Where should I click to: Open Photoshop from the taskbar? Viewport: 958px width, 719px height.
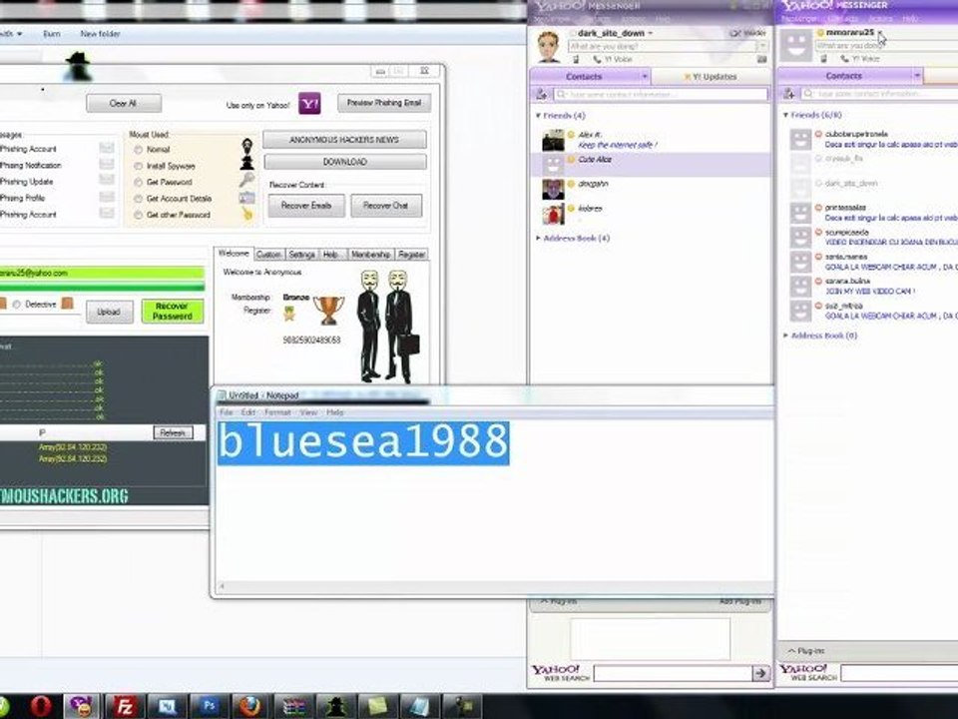pyautogui.click(x=209, y=706)
